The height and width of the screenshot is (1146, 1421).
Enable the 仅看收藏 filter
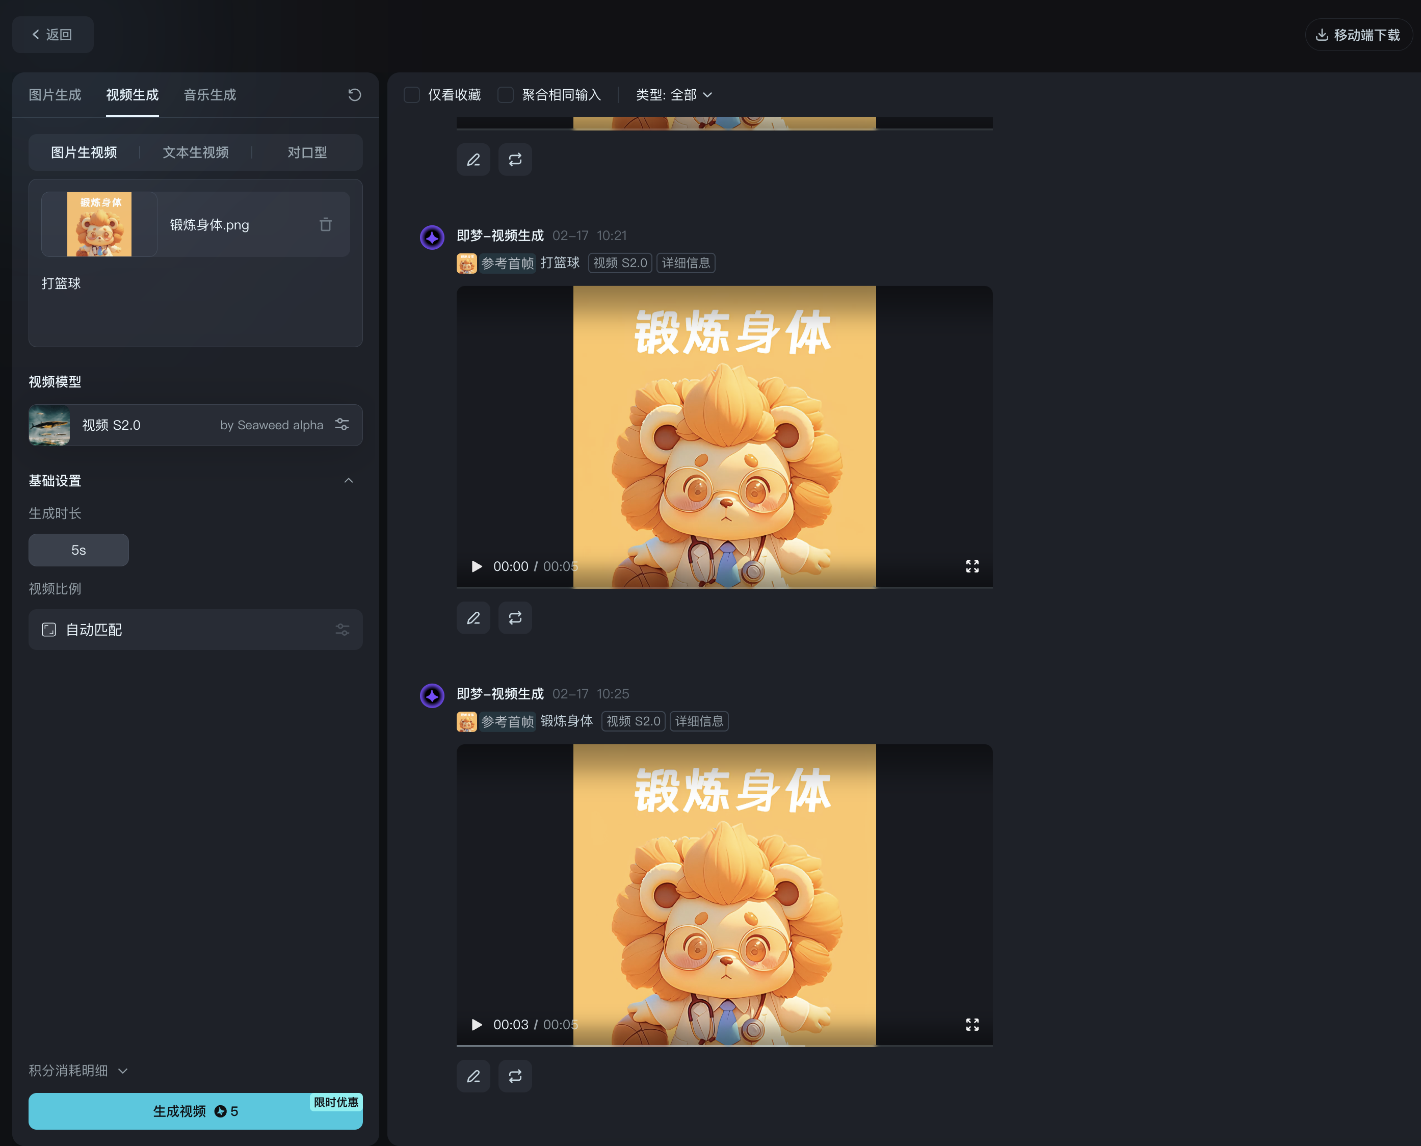411,95
